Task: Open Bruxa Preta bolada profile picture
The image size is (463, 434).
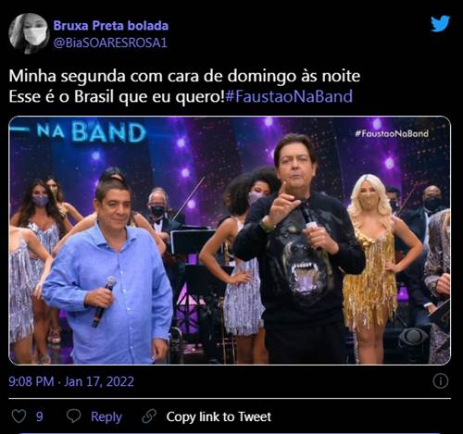Action: pos(29,33)
